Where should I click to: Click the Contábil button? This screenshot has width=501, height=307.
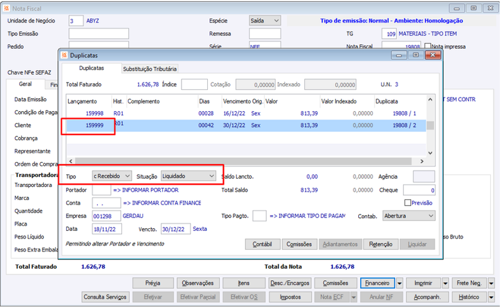pyautogui.click(x=262, y=244)
